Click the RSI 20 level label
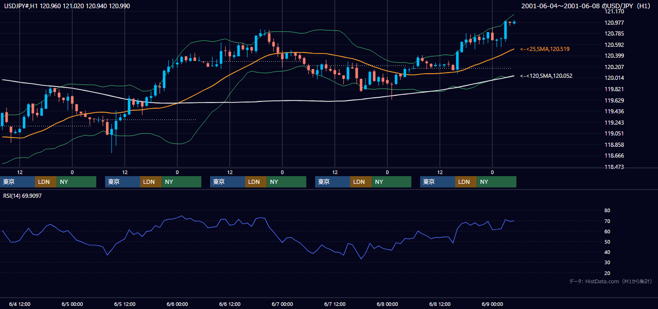 coord(608,273)
